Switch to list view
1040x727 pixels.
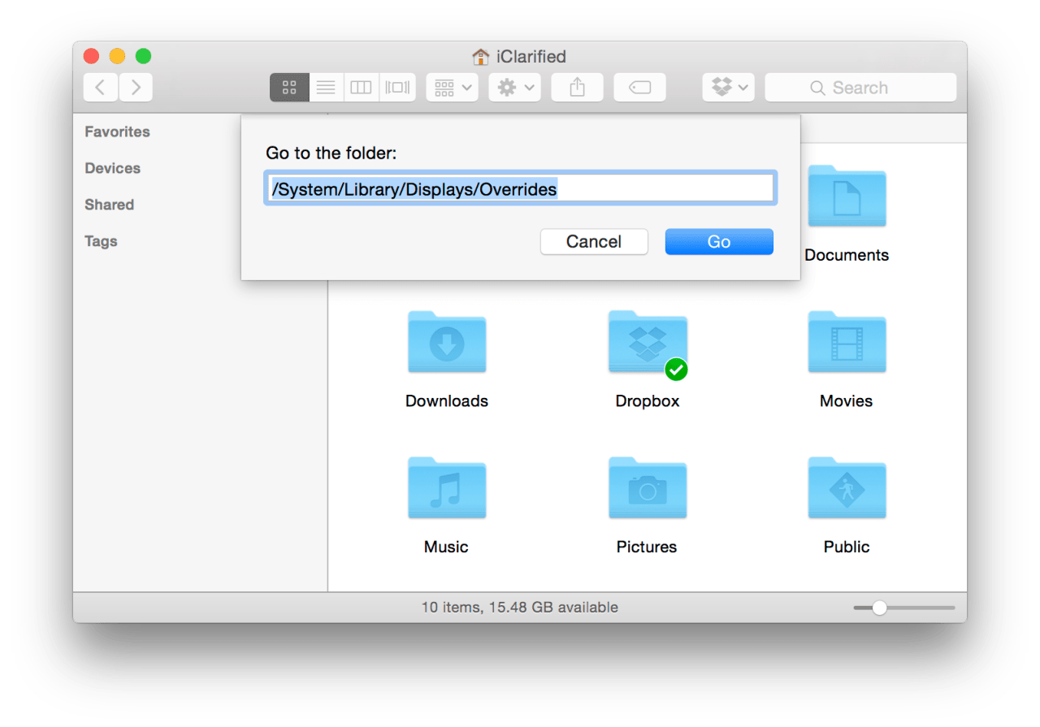tap(325, 87)
